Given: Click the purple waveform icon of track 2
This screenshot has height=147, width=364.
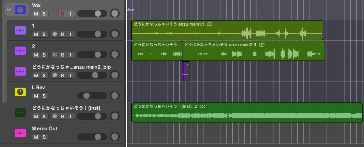Looking at the screenshot, I should click(20, 51).
